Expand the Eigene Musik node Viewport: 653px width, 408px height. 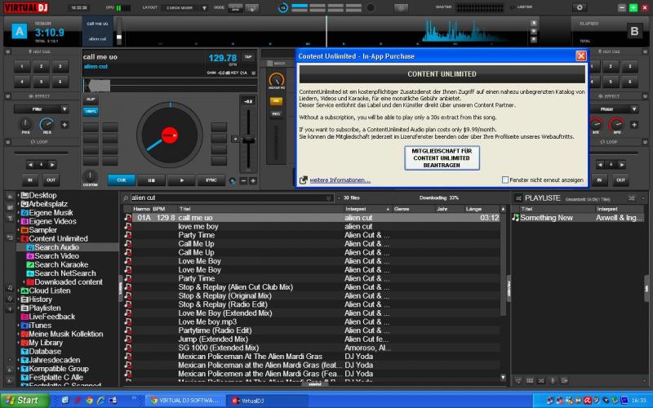[18, 213]
